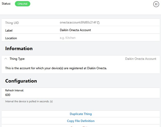Click the Thing Type row label
Viewport: 161px width, 127px height.
17,59
